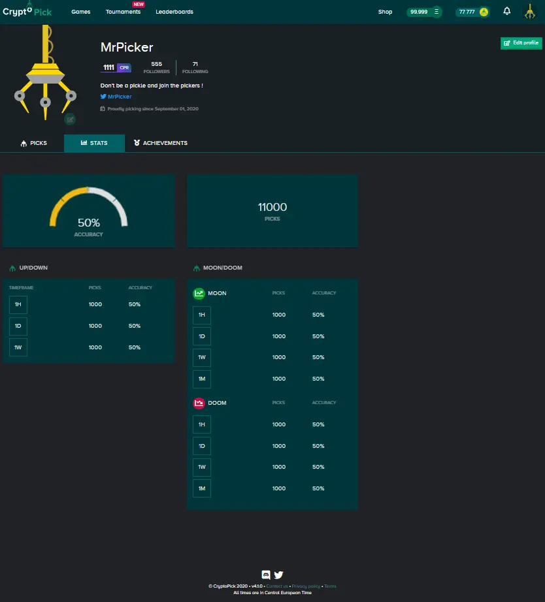Select the STATS tab
545x602 pixels.
coord(94,143)
